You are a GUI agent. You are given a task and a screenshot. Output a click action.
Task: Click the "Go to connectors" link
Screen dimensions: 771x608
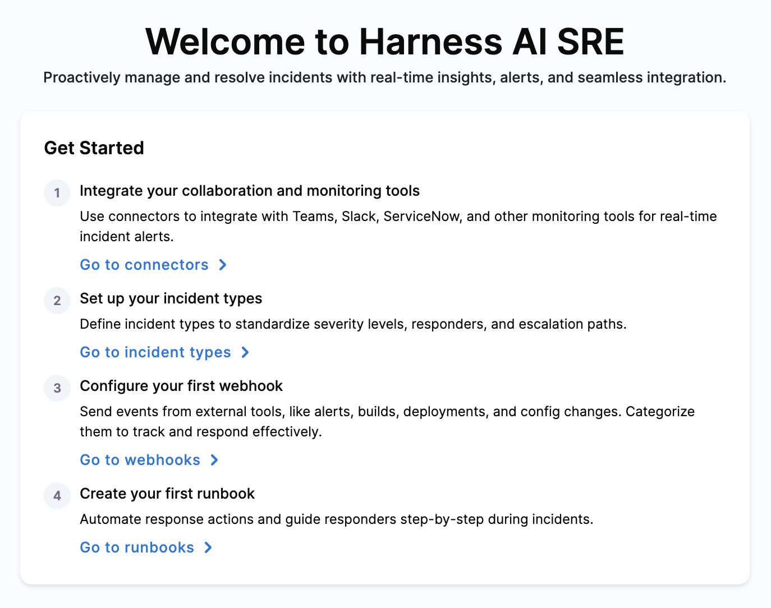(x=144, y=265)
